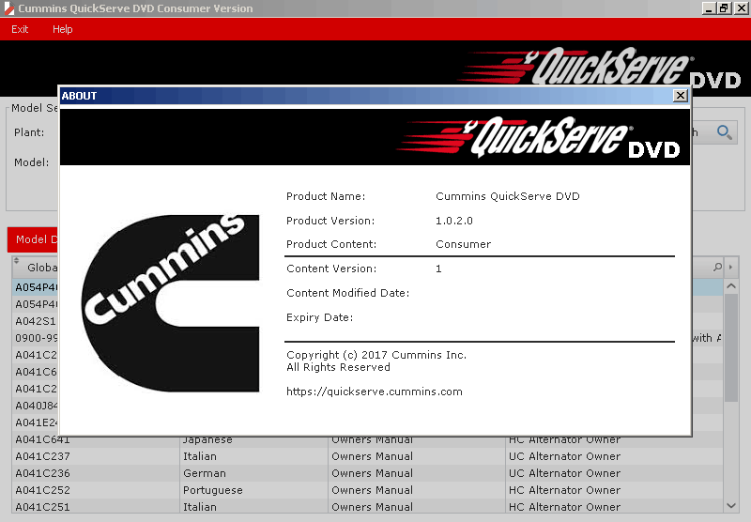751x522 pixels.
Task: Click scrollbar down arrow of document list
Action: [x=731, y=505]
